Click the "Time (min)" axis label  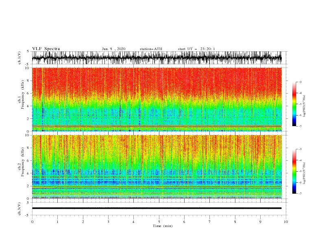pyautogui.click(x=163, y=226)
